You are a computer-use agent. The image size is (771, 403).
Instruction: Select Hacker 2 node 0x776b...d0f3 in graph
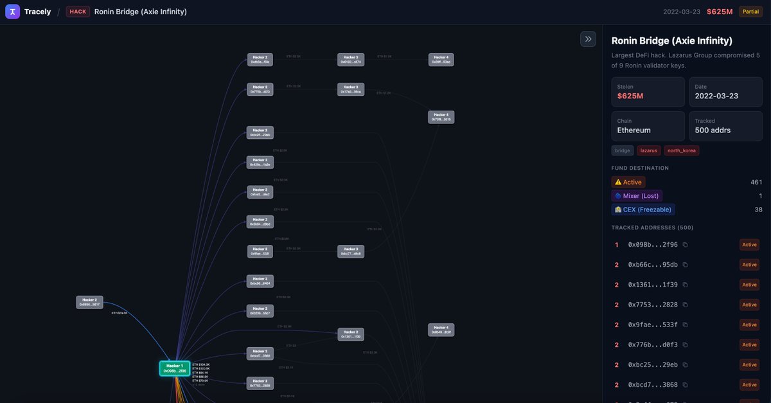tap(260, 89)
